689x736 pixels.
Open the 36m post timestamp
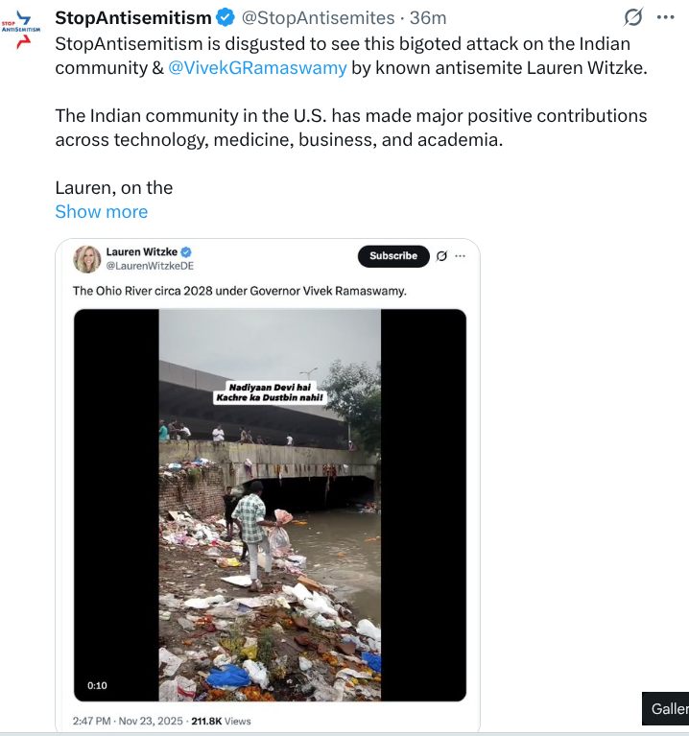coord(428,18)
